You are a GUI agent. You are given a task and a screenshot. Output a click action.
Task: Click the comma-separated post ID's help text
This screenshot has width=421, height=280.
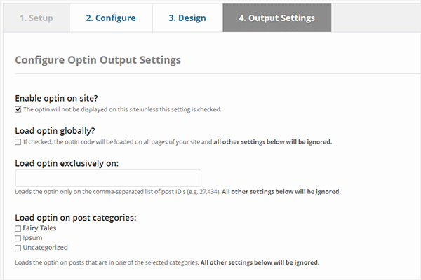click(178, 192)
